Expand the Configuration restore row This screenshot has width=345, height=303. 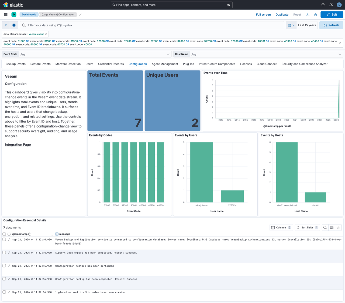coord(9,266)
